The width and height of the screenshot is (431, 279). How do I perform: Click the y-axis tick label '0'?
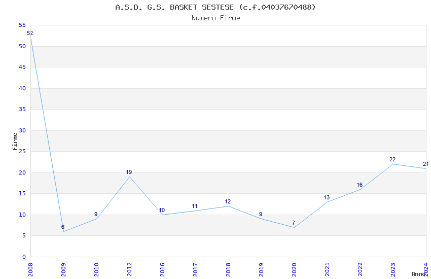(x=24, y=257)
